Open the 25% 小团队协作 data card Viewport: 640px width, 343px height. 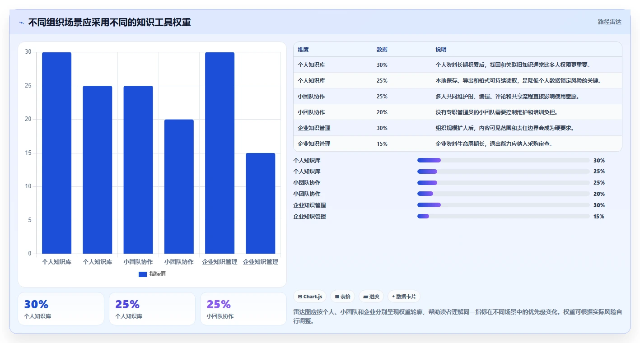[243, 309]
